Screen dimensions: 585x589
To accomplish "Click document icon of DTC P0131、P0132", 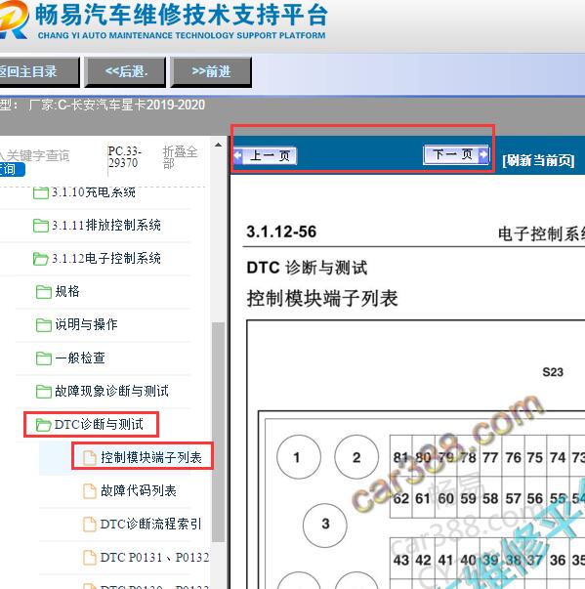I will point(90,557).
